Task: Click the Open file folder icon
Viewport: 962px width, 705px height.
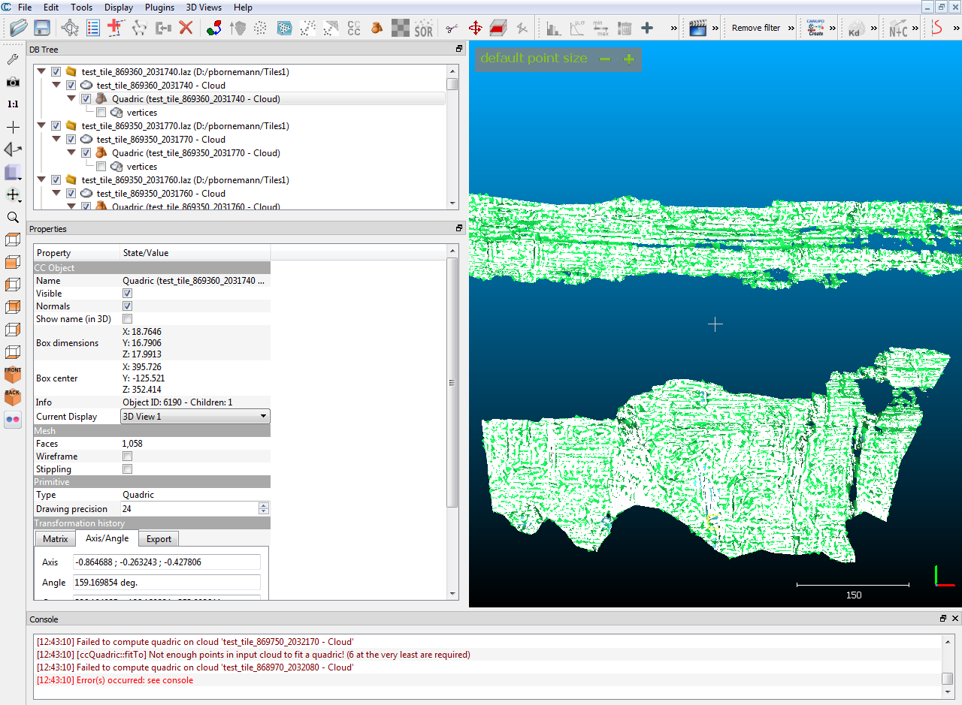Action: 19,29
